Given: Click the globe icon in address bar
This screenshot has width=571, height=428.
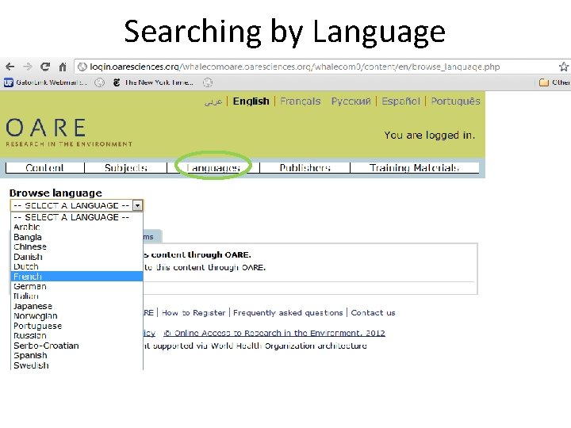Looking at the screenshot, I should pyautogui.click(x=82, y=67).
